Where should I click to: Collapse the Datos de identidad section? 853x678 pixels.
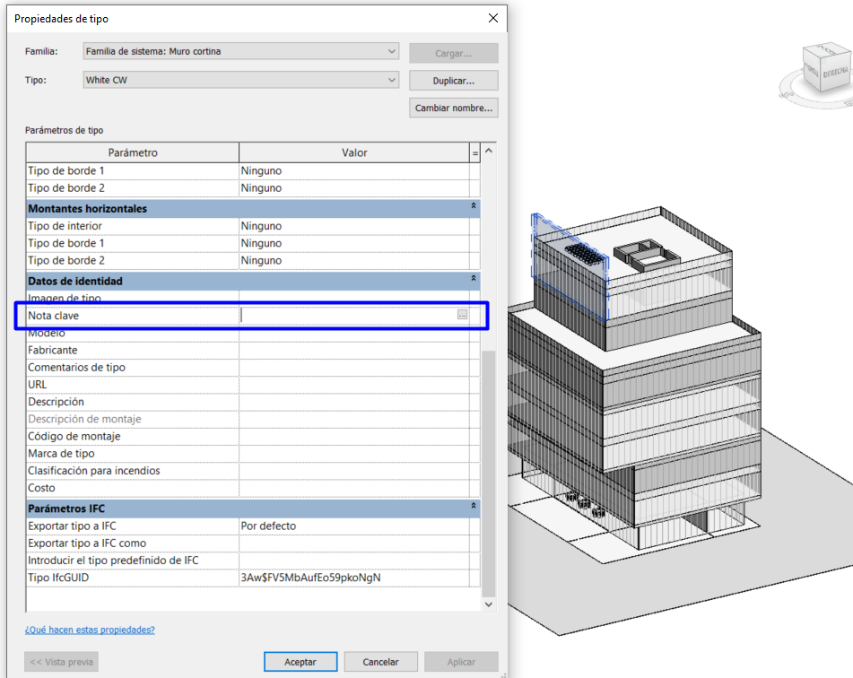474,278
